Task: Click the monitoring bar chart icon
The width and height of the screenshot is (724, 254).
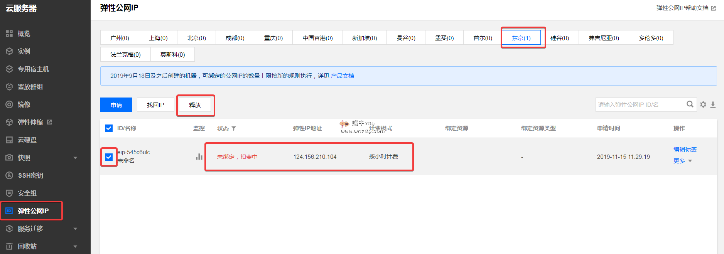Action: tap(199, 156)
